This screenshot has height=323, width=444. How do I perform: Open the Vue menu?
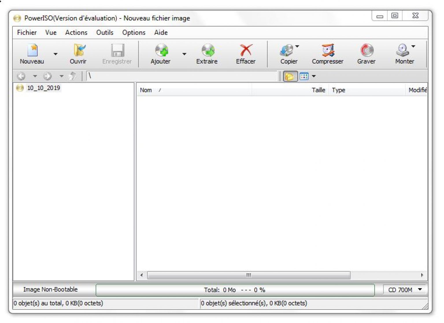(51, 33)
